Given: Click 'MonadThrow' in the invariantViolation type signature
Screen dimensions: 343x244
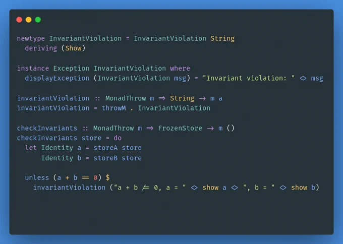Looking at the screenshot, I should (x=126, y=98).
